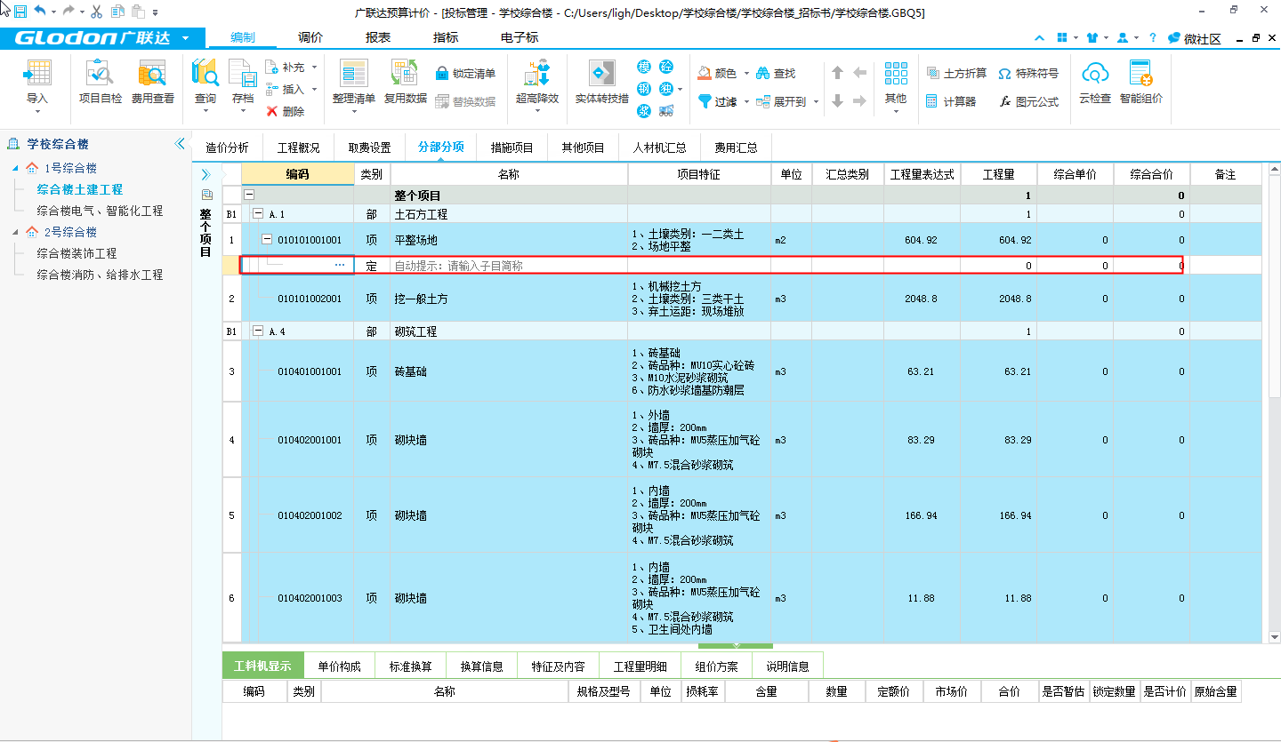
Task: Click the 实体转技措 conversion icon
Action: (x=601, y=74)
